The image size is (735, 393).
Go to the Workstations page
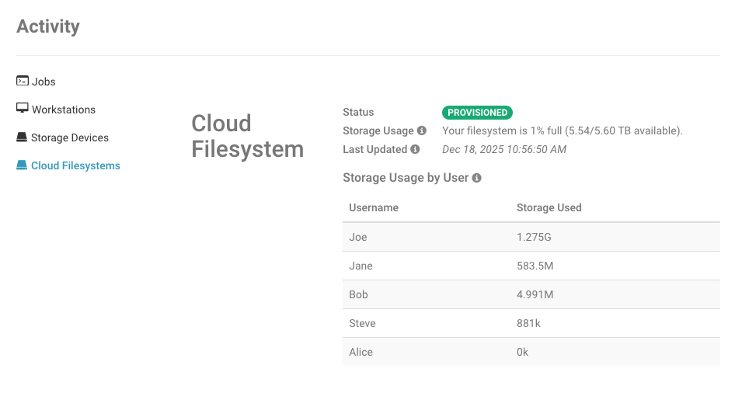click(x=64, y=110)
